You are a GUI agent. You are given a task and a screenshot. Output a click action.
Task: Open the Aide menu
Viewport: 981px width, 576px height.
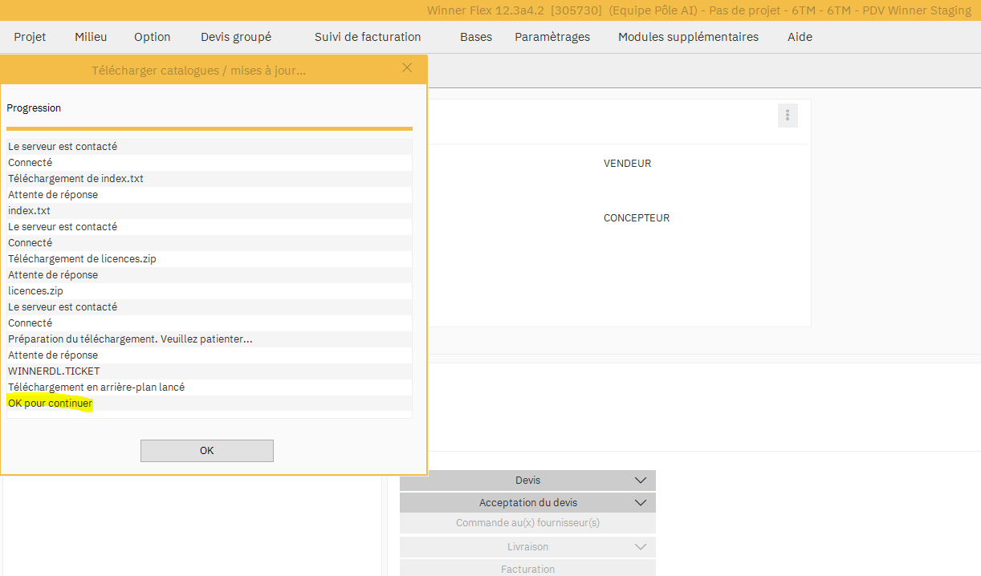pyautogui.click(x=800, y=37)
